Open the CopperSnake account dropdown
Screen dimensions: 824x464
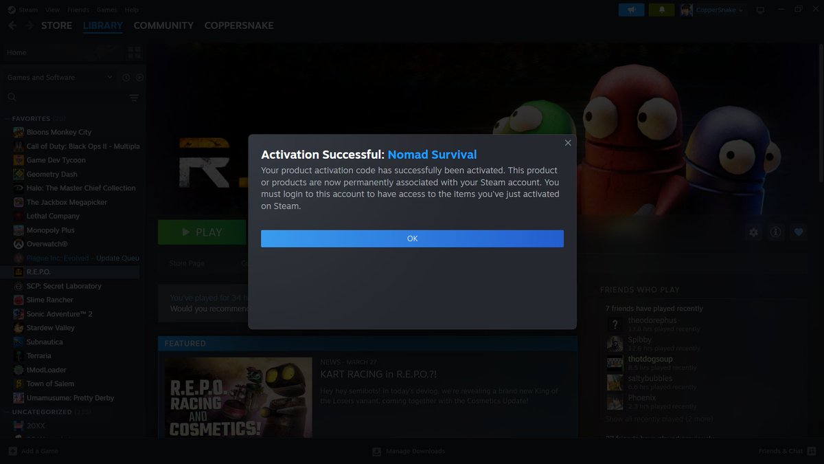tap(712, 10)
